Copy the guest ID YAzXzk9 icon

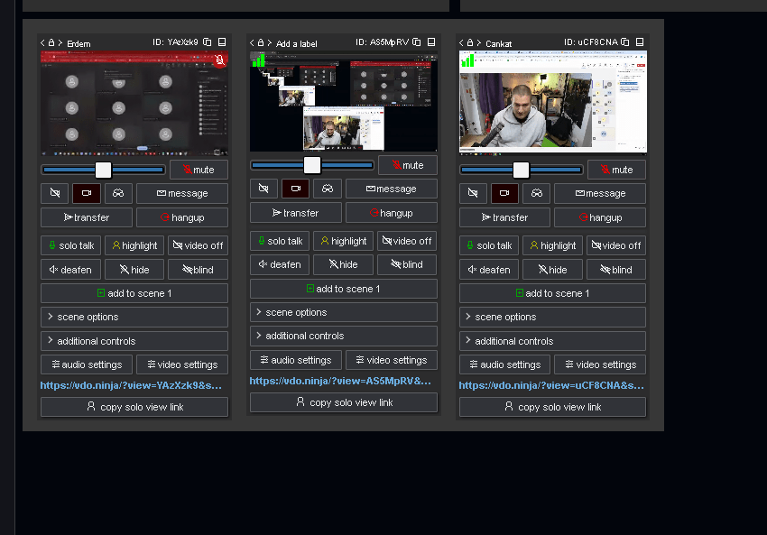click(x=208, y=42)
